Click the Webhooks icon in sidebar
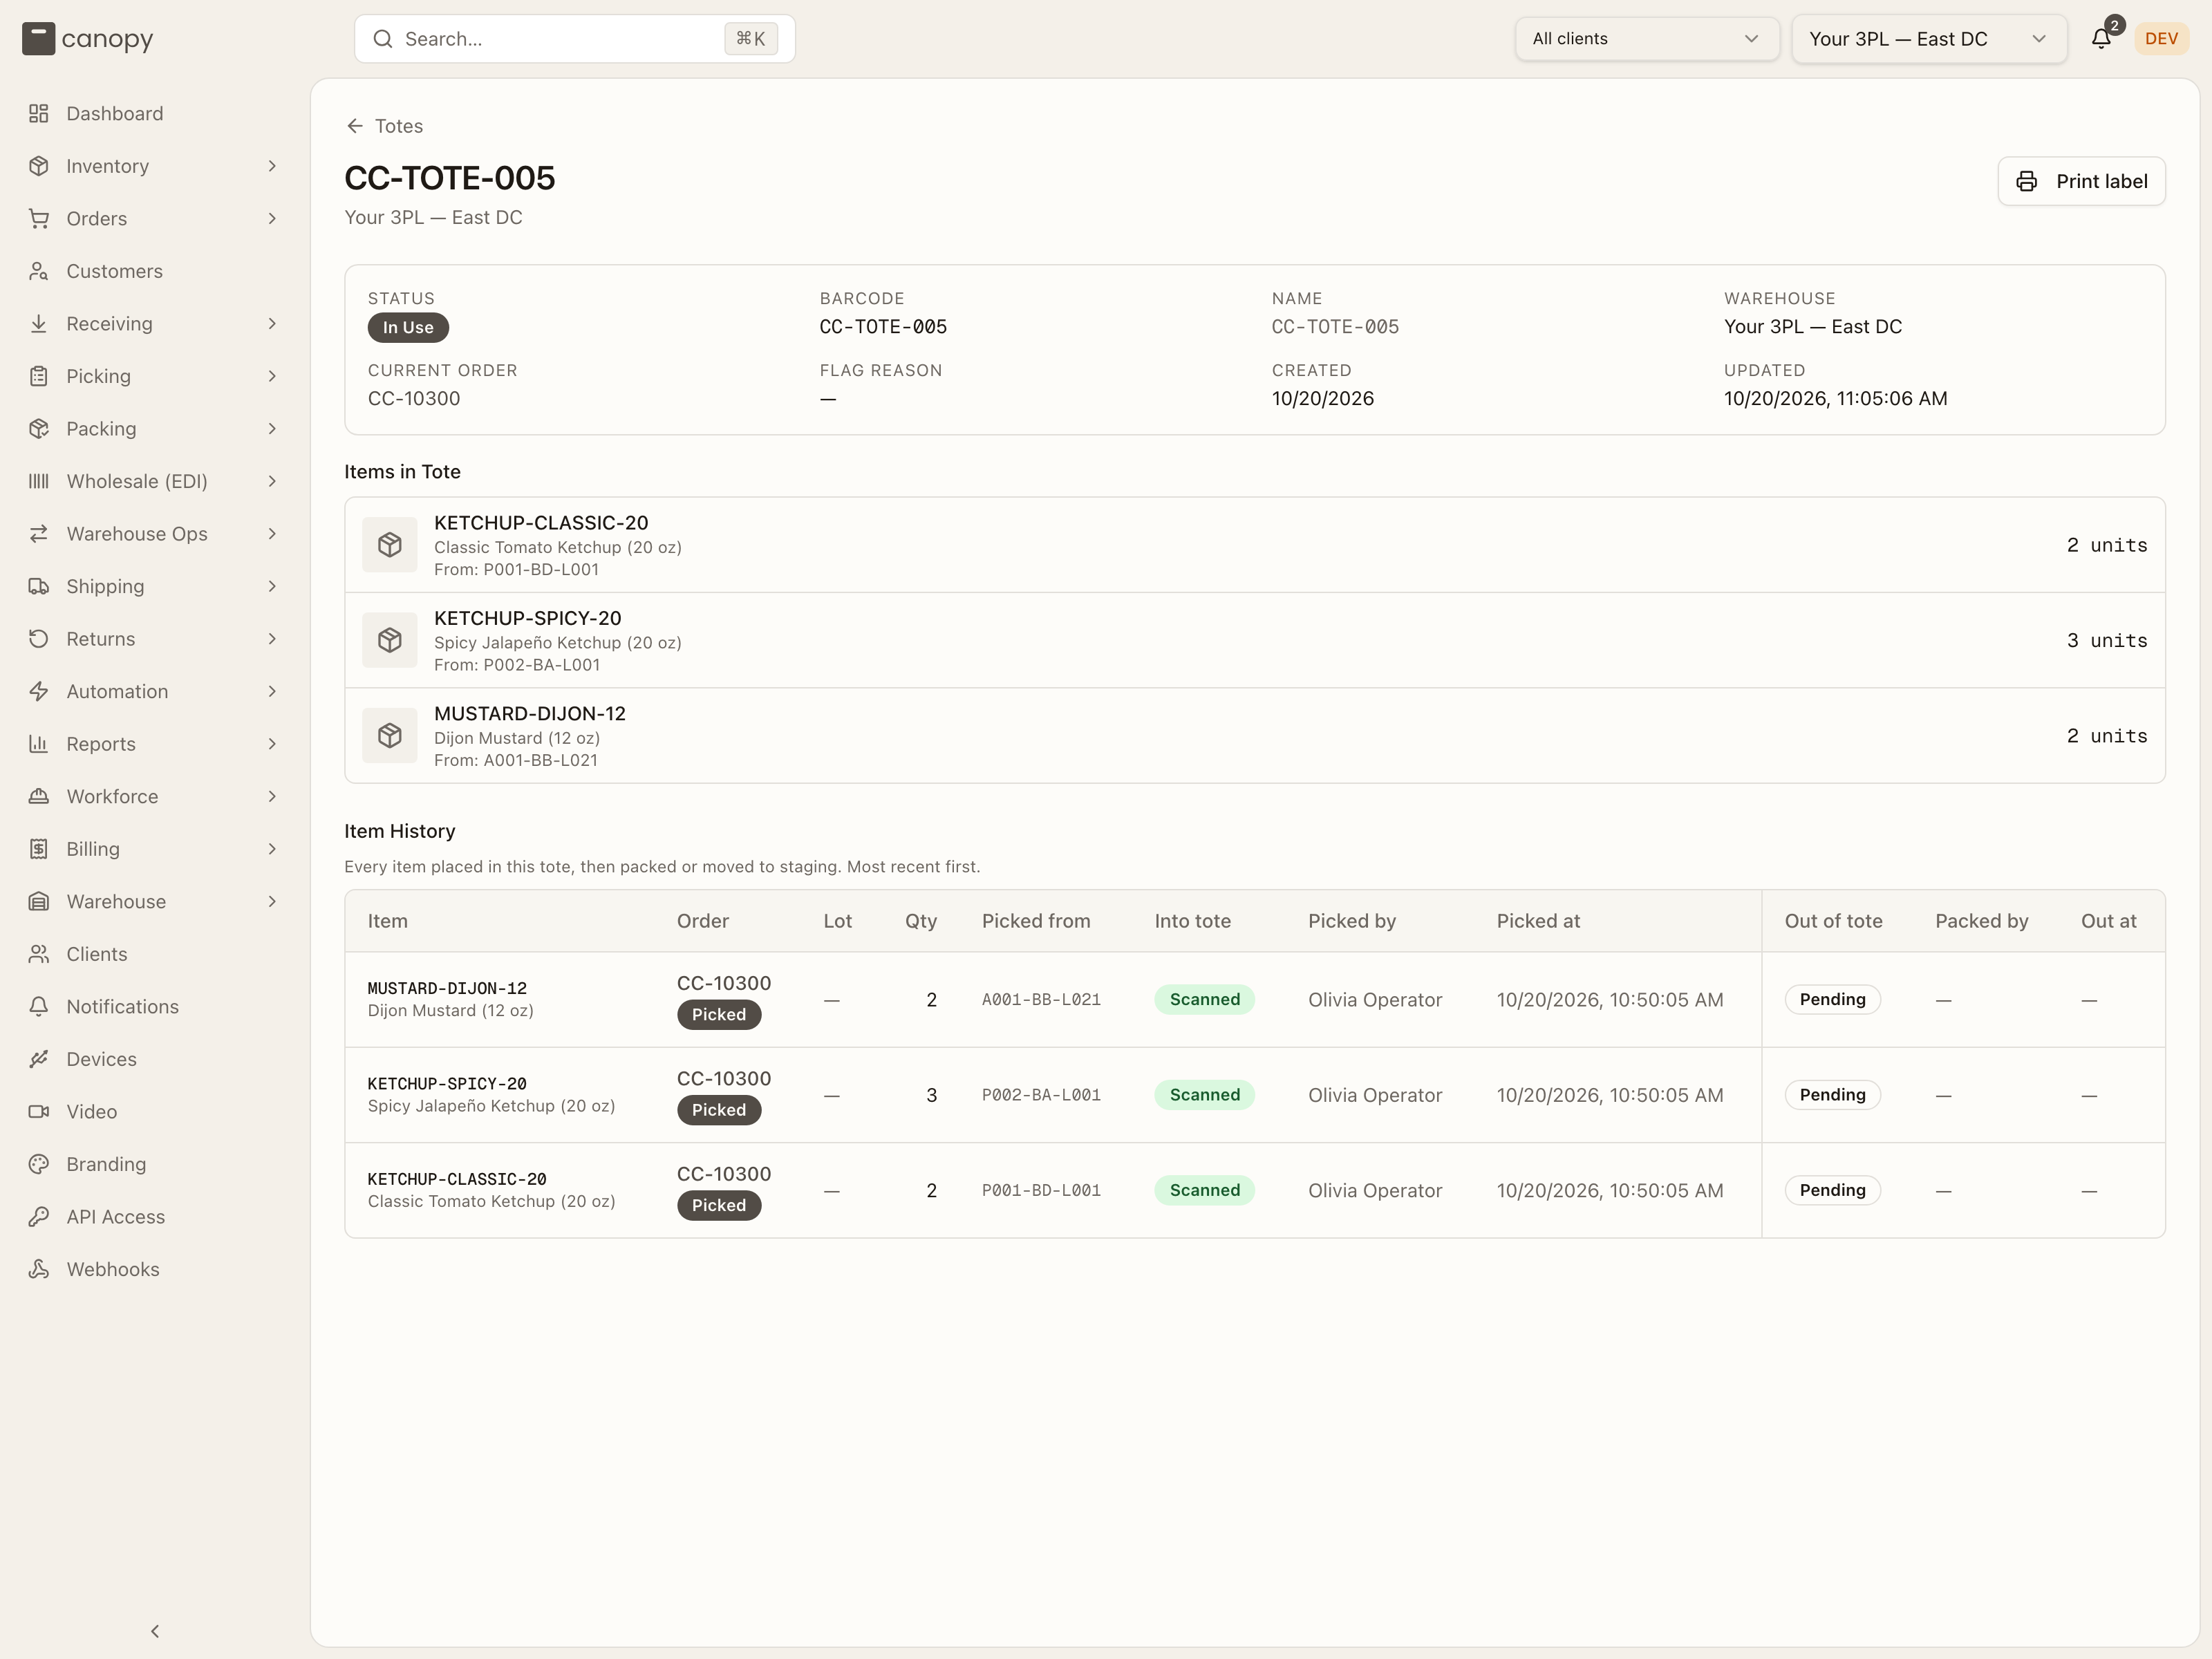The image size is (2212, 1659). [39, 1269]
